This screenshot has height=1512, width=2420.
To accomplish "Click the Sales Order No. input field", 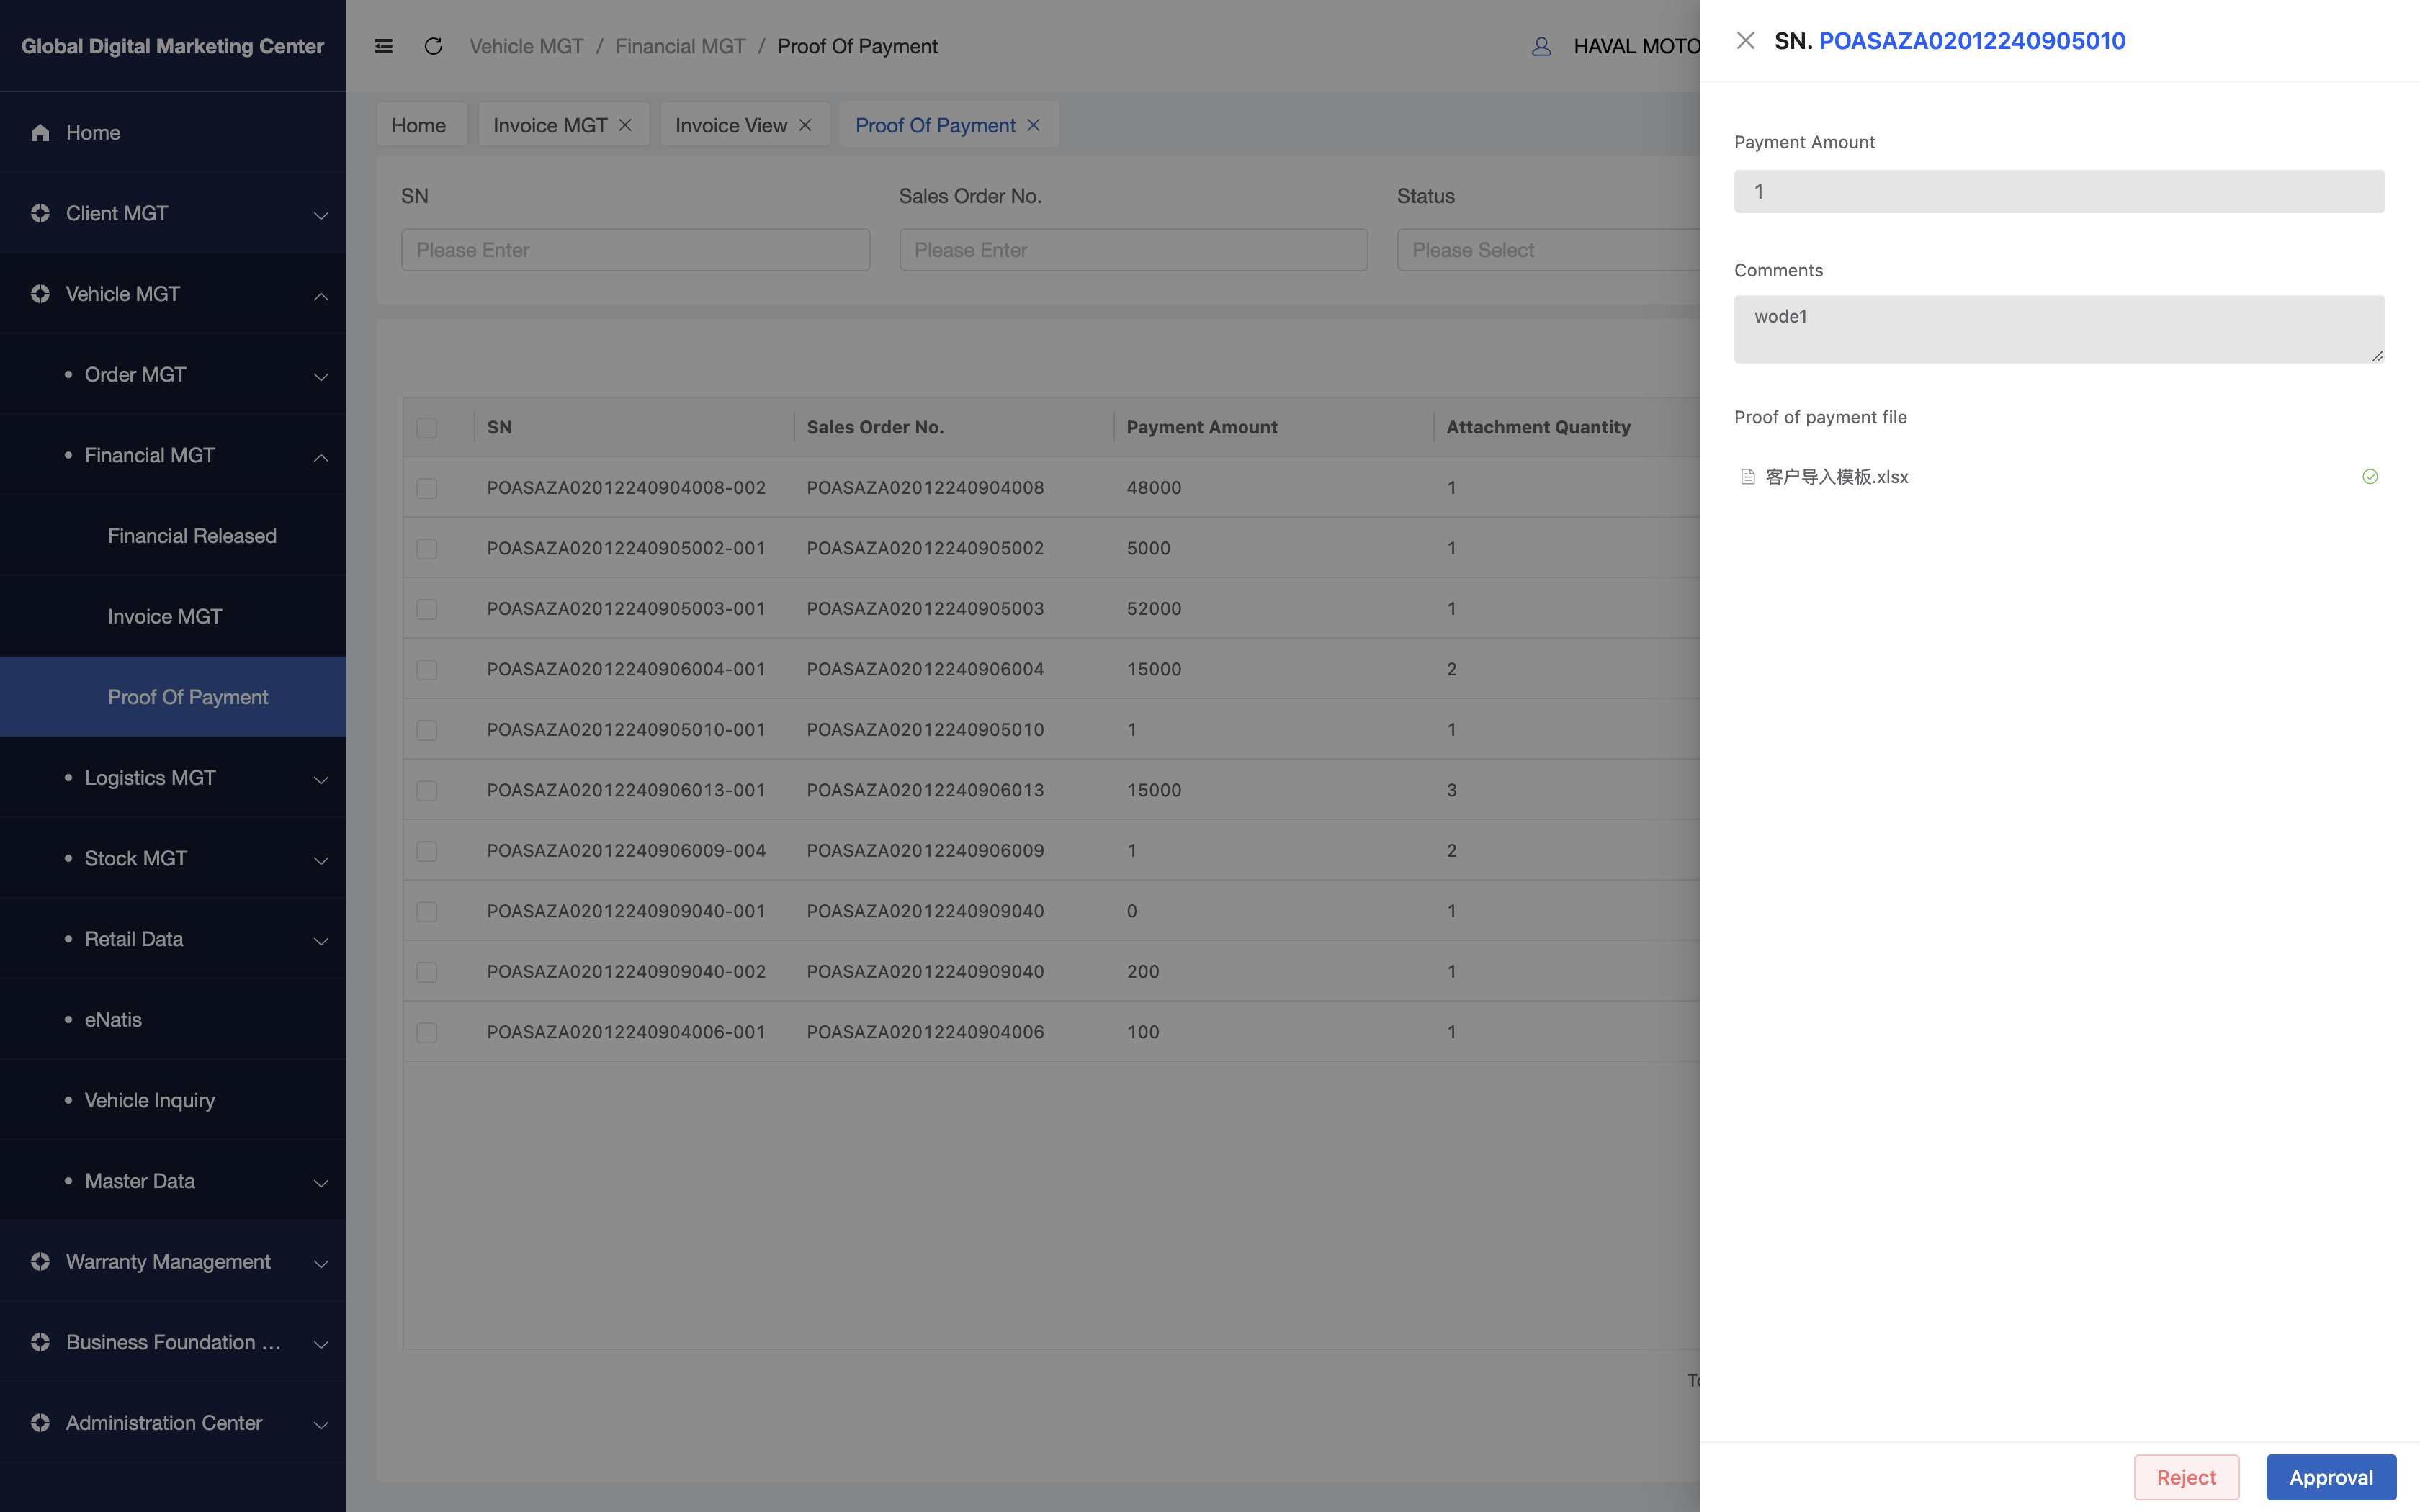I will [1132, 250].
